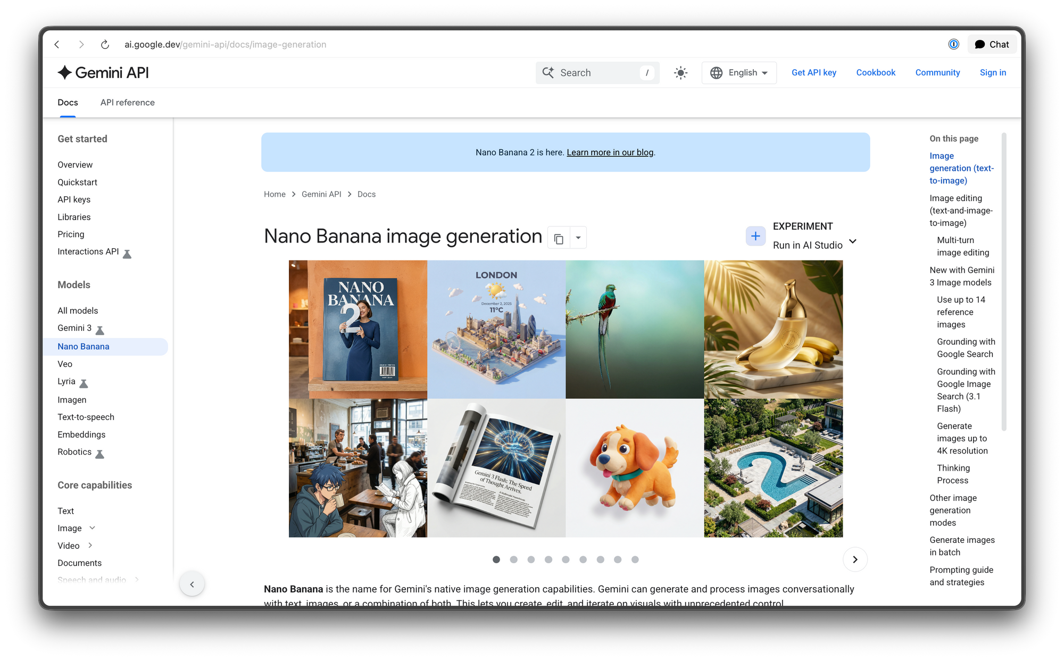Reload the page with refresh icon
This screenshot has height=661, width=1064.
coord(105,45)
